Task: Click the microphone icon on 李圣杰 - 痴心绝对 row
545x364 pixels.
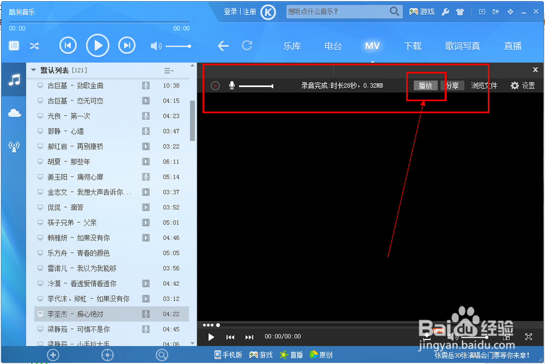Action: tap(146, 314)
